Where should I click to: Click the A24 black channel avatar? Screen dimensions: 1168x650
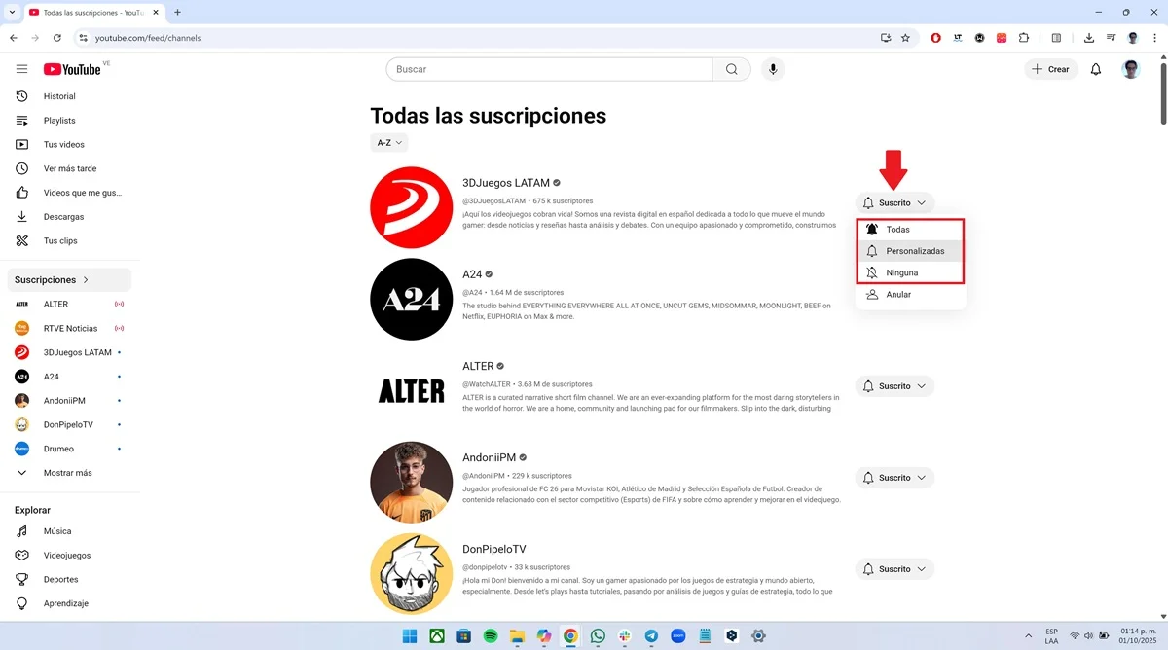pos(412,299)
